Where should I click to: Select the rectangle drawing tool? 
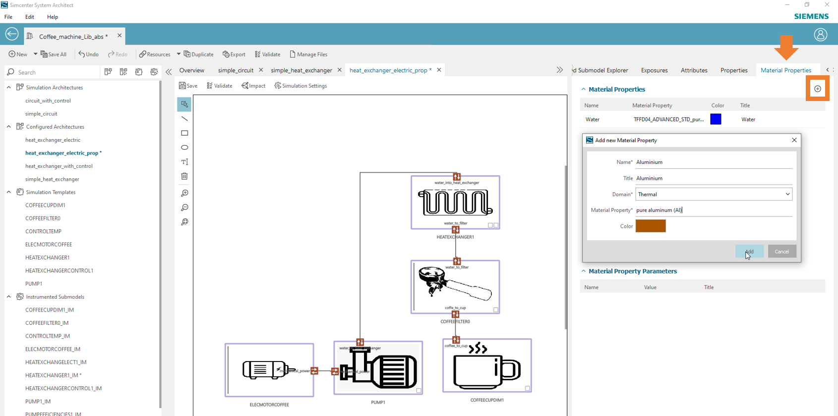coord(184,133)
